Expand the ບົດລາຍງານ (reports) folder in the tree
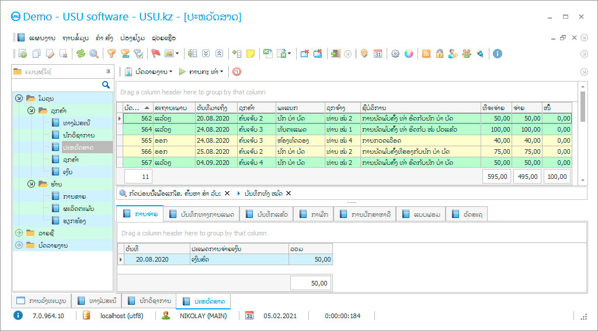Viewport: 598px width, 331px height. point(19,245)
